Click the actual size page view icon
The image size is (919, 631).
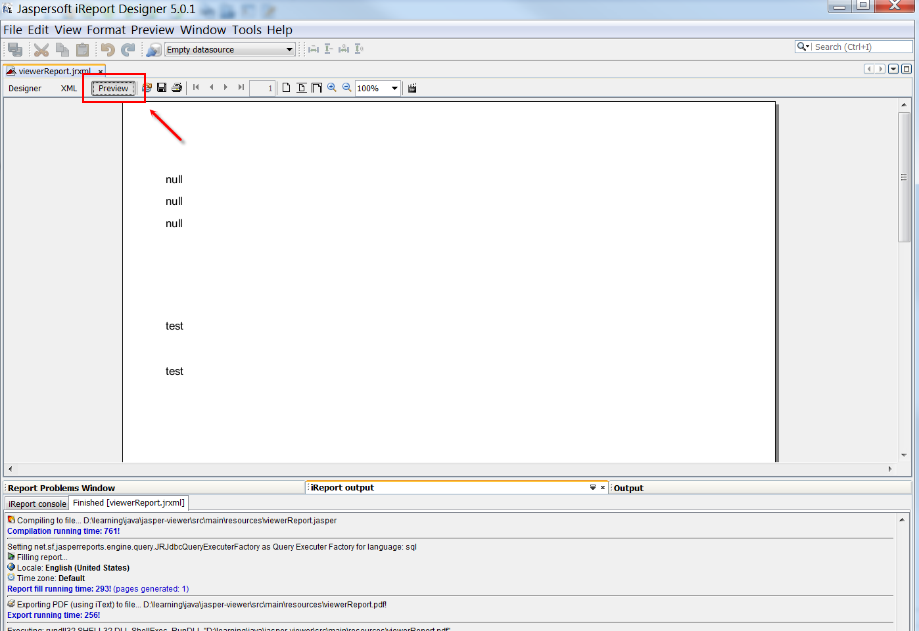pos(286,87)
